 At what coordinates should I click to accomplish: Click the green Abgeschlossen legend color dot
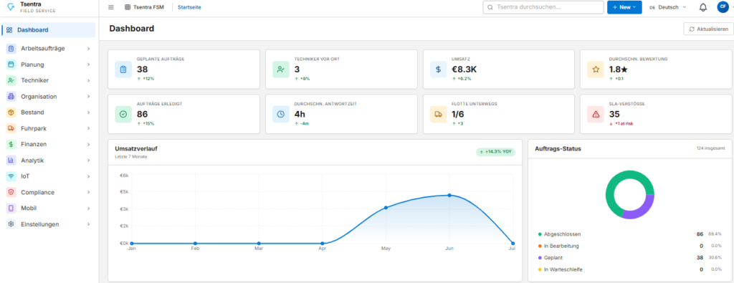click(x=540, y=234)
